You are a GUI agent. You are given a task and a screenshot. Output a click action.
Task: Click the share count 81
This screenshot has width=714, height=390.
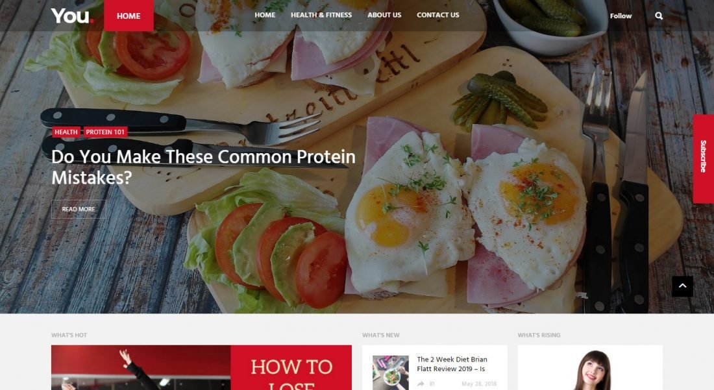point(432,384)
